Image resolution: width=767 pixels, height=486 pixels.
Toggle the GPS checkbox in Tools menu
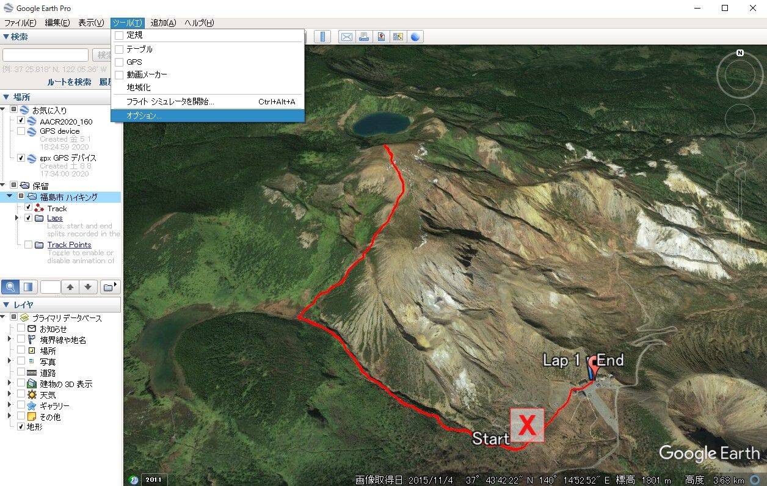coord(119,62)
